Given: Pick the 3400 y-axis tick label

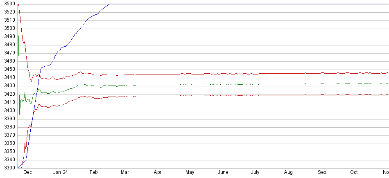Looking at the screenshot, I should 8,111.
